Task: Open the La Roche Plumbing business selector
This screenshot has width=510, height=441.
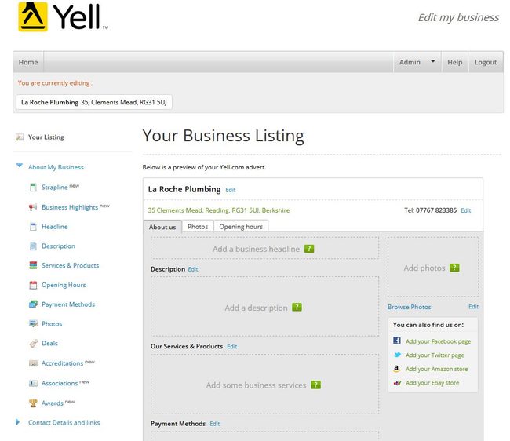Action: [94, 103]
